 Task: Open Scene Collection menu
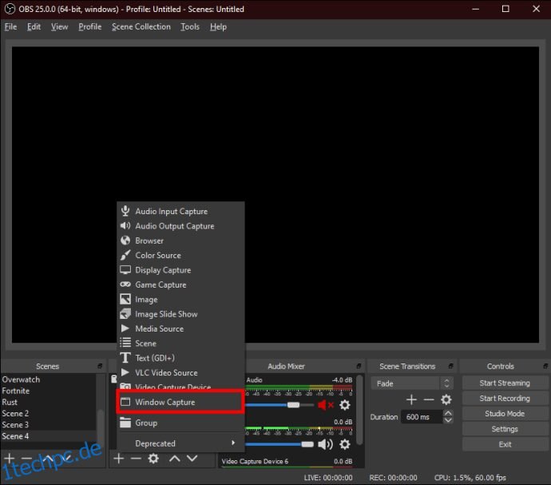coord(141,26)
